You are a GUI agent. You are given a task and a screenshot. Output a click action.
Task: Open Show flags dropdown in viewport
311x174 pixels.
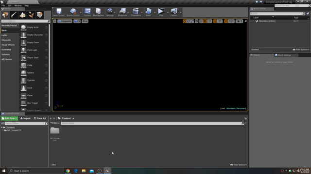click(85, 21)
